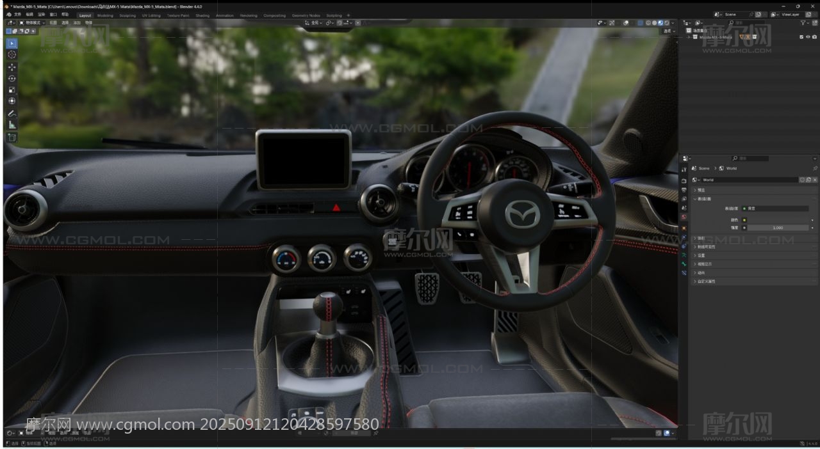This screenshot has height=449, width=820.
Task: Select the Select Box tool
Action: point(12,43)
